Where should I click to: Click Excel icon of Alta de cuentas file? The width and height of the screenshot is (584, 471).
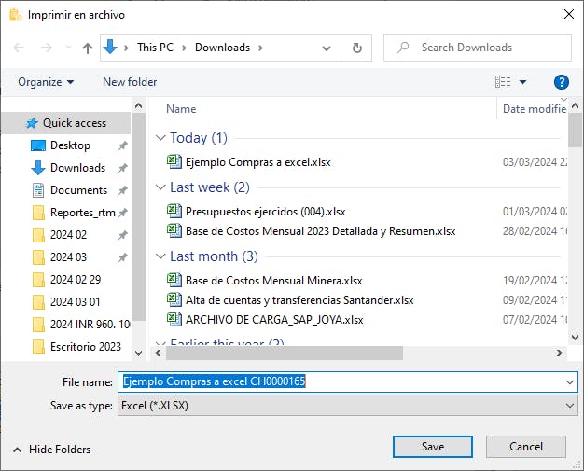(x=174, y=299)
